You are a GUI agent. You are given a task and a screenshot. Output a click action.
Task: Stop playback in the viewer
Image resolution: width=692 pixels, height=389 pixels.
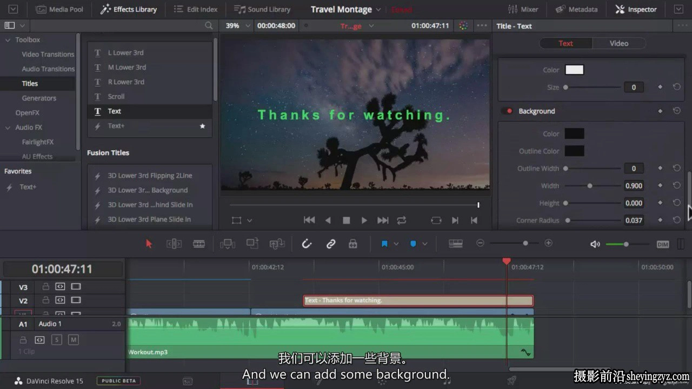pos(347,220)
